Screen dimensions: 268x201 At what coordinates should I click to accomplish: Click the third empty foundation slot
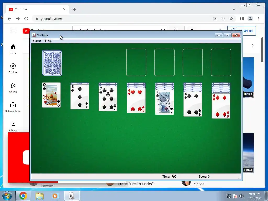tap(193, 62)
